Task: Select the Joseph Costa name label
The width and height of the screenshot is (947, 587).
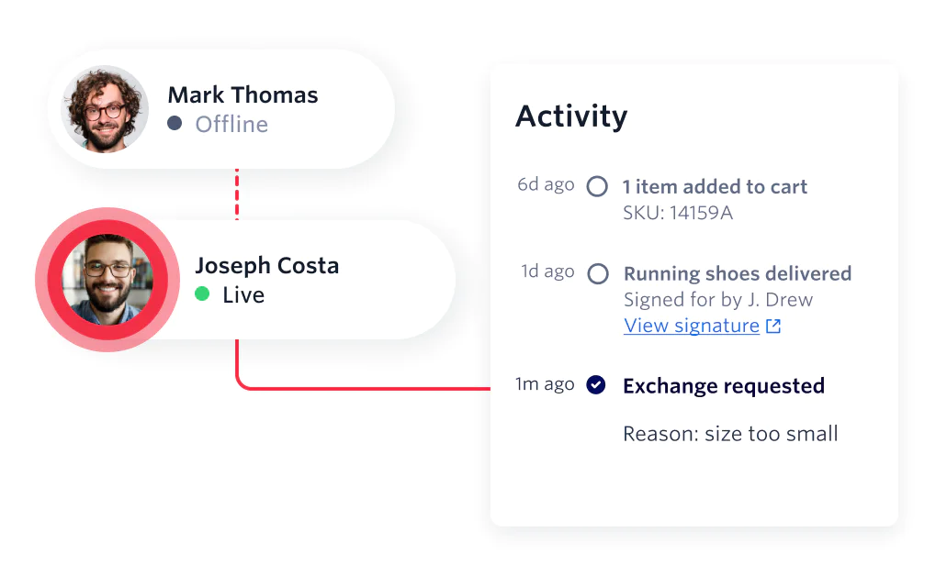Action: point(267,266)
